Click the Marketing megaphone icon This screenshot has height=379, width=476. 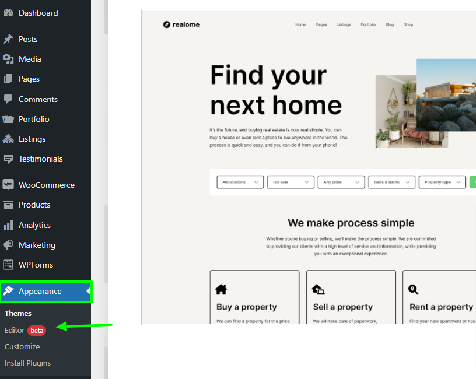pos(8,245)
